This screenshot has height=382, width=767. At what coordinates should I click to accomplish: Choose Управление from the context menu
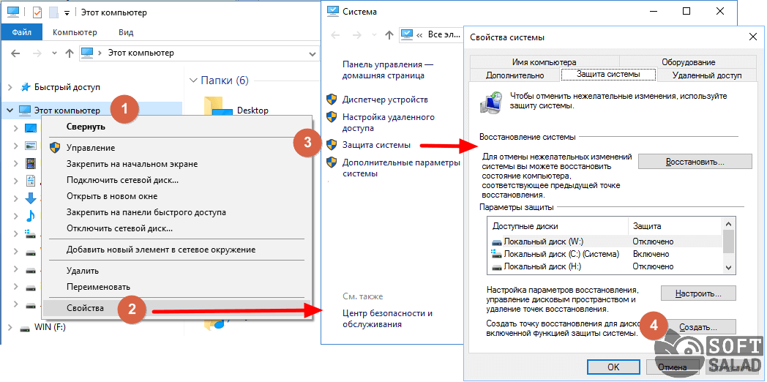(90, 148)
